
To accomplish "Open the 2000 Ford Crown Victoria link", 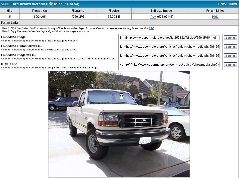I will point(23,4).
